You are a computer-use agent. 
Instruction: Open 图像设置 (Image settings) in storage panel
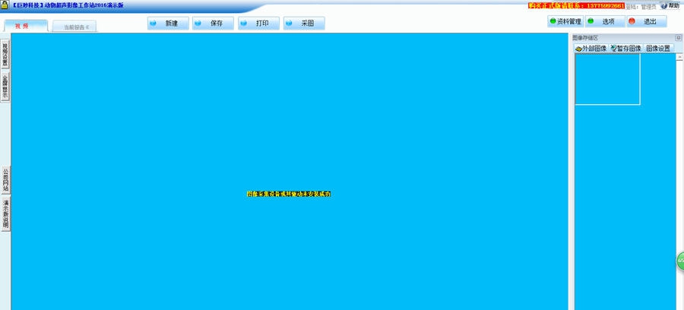[658, 49]
